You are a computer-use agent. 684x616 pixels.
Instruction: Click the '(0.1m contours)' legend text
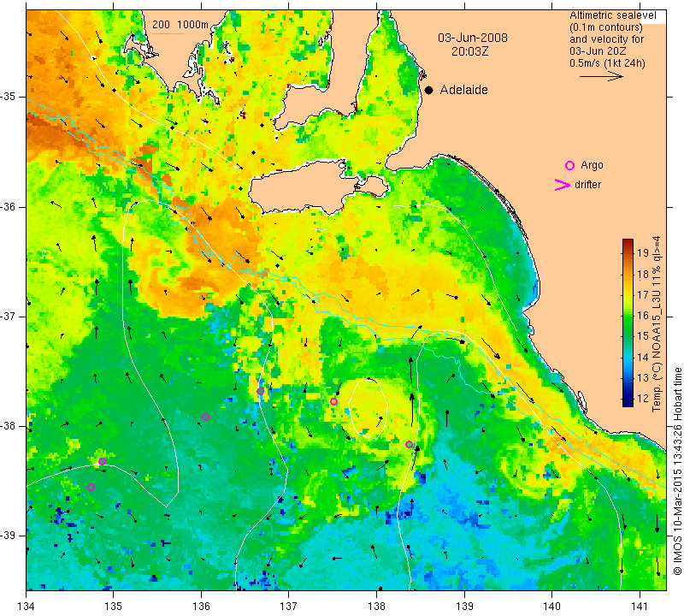[x=606, y=27]
